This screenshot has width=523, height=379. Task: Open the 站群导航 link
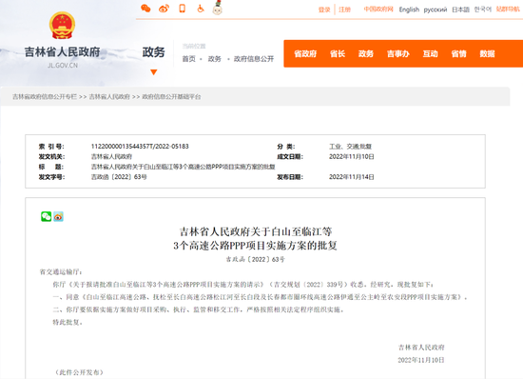tap(508, 9)
